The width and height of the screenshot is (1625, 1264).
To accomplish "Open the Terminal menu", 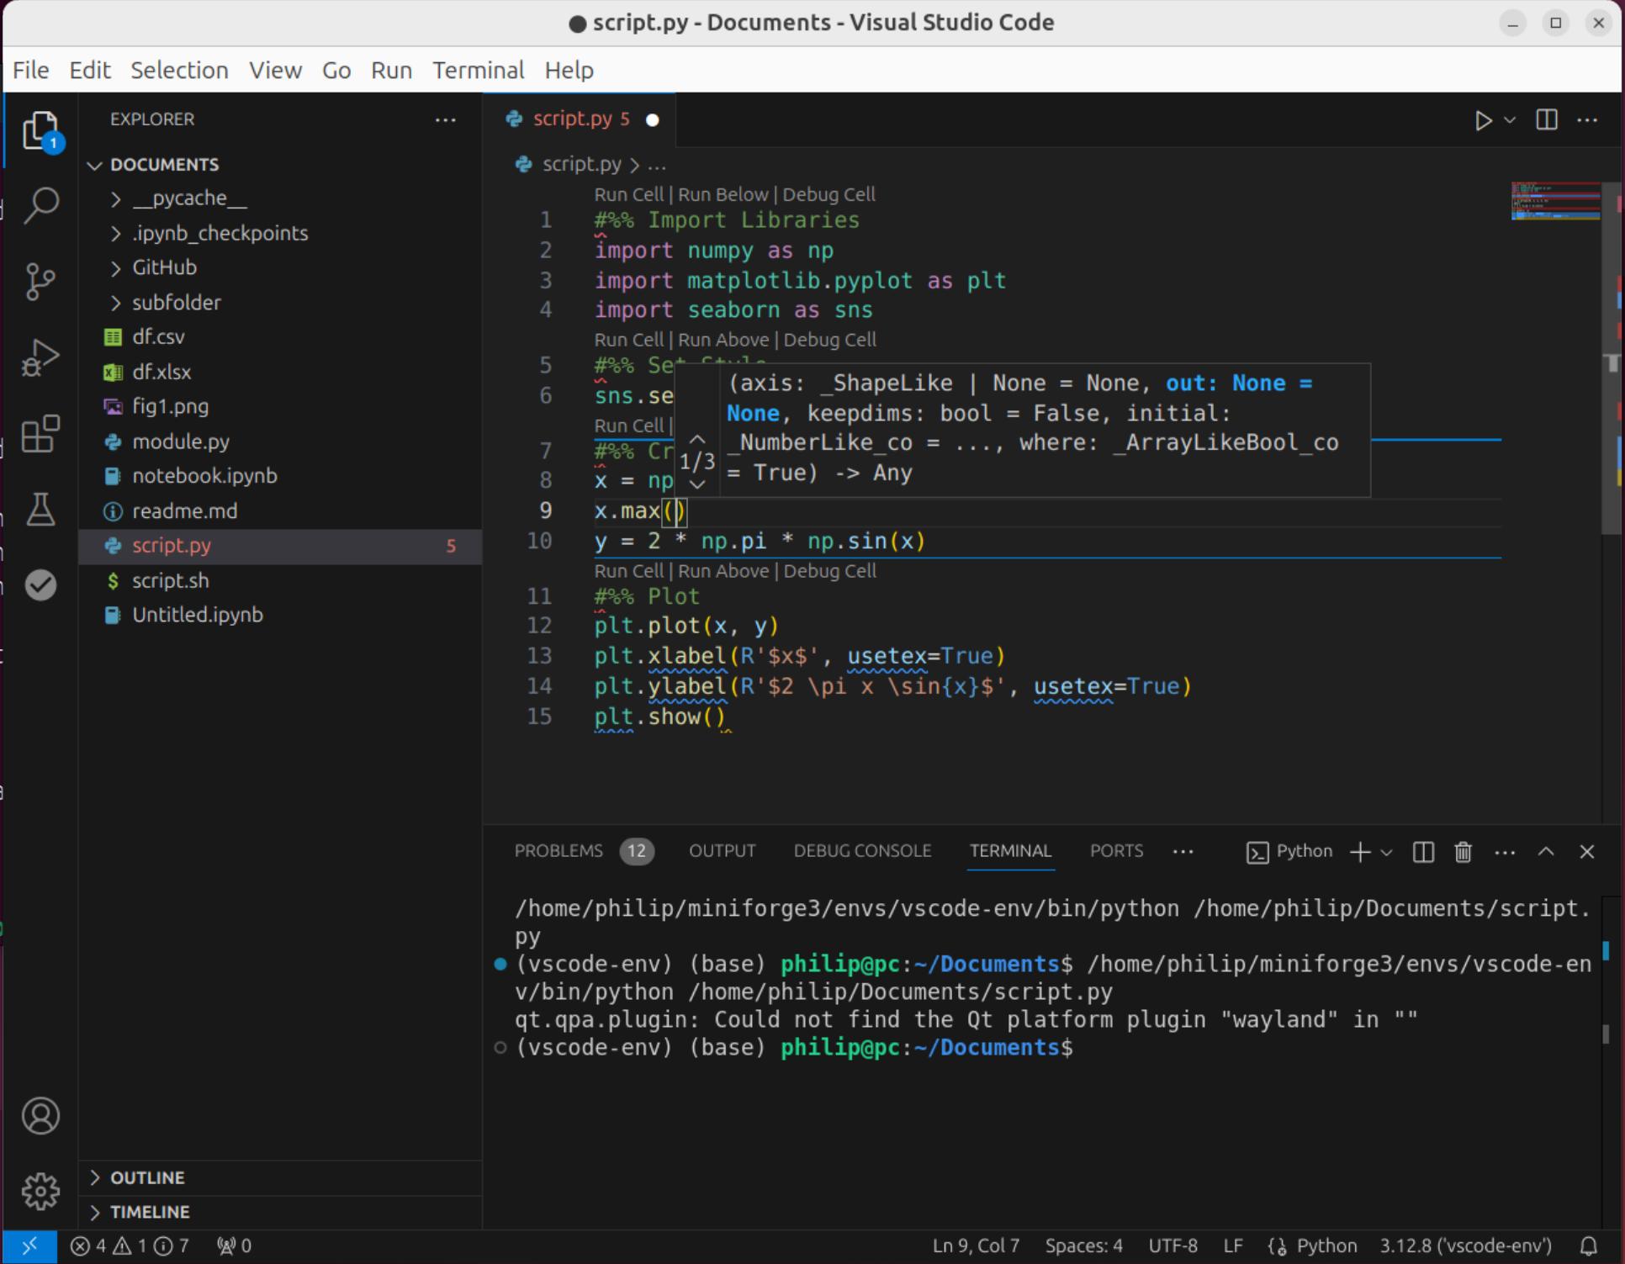I will (x=478, y=70).
